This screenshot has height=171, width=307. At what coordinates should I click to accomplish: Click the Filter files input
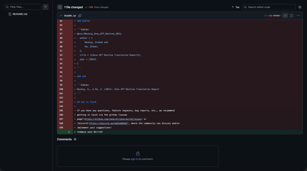[23, 7]
